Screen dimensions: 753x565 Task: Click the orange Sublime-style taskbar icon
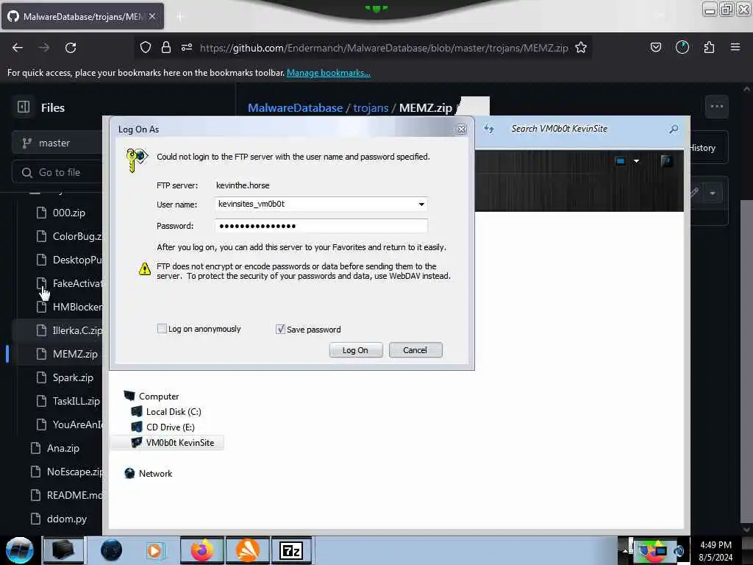pyautogui.click(x=247, y=550)
